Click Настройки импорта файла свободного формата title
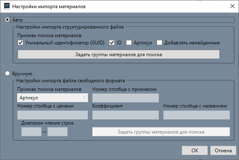This screenshot has width=239, height=160. 71,81
